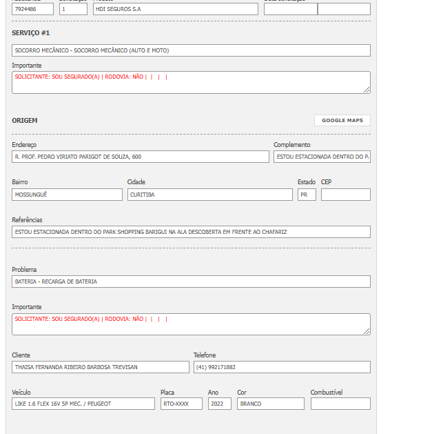Screen dimensions: 432x434
Task: Click the Endereço address field
Action: click(x=141, y=157)
